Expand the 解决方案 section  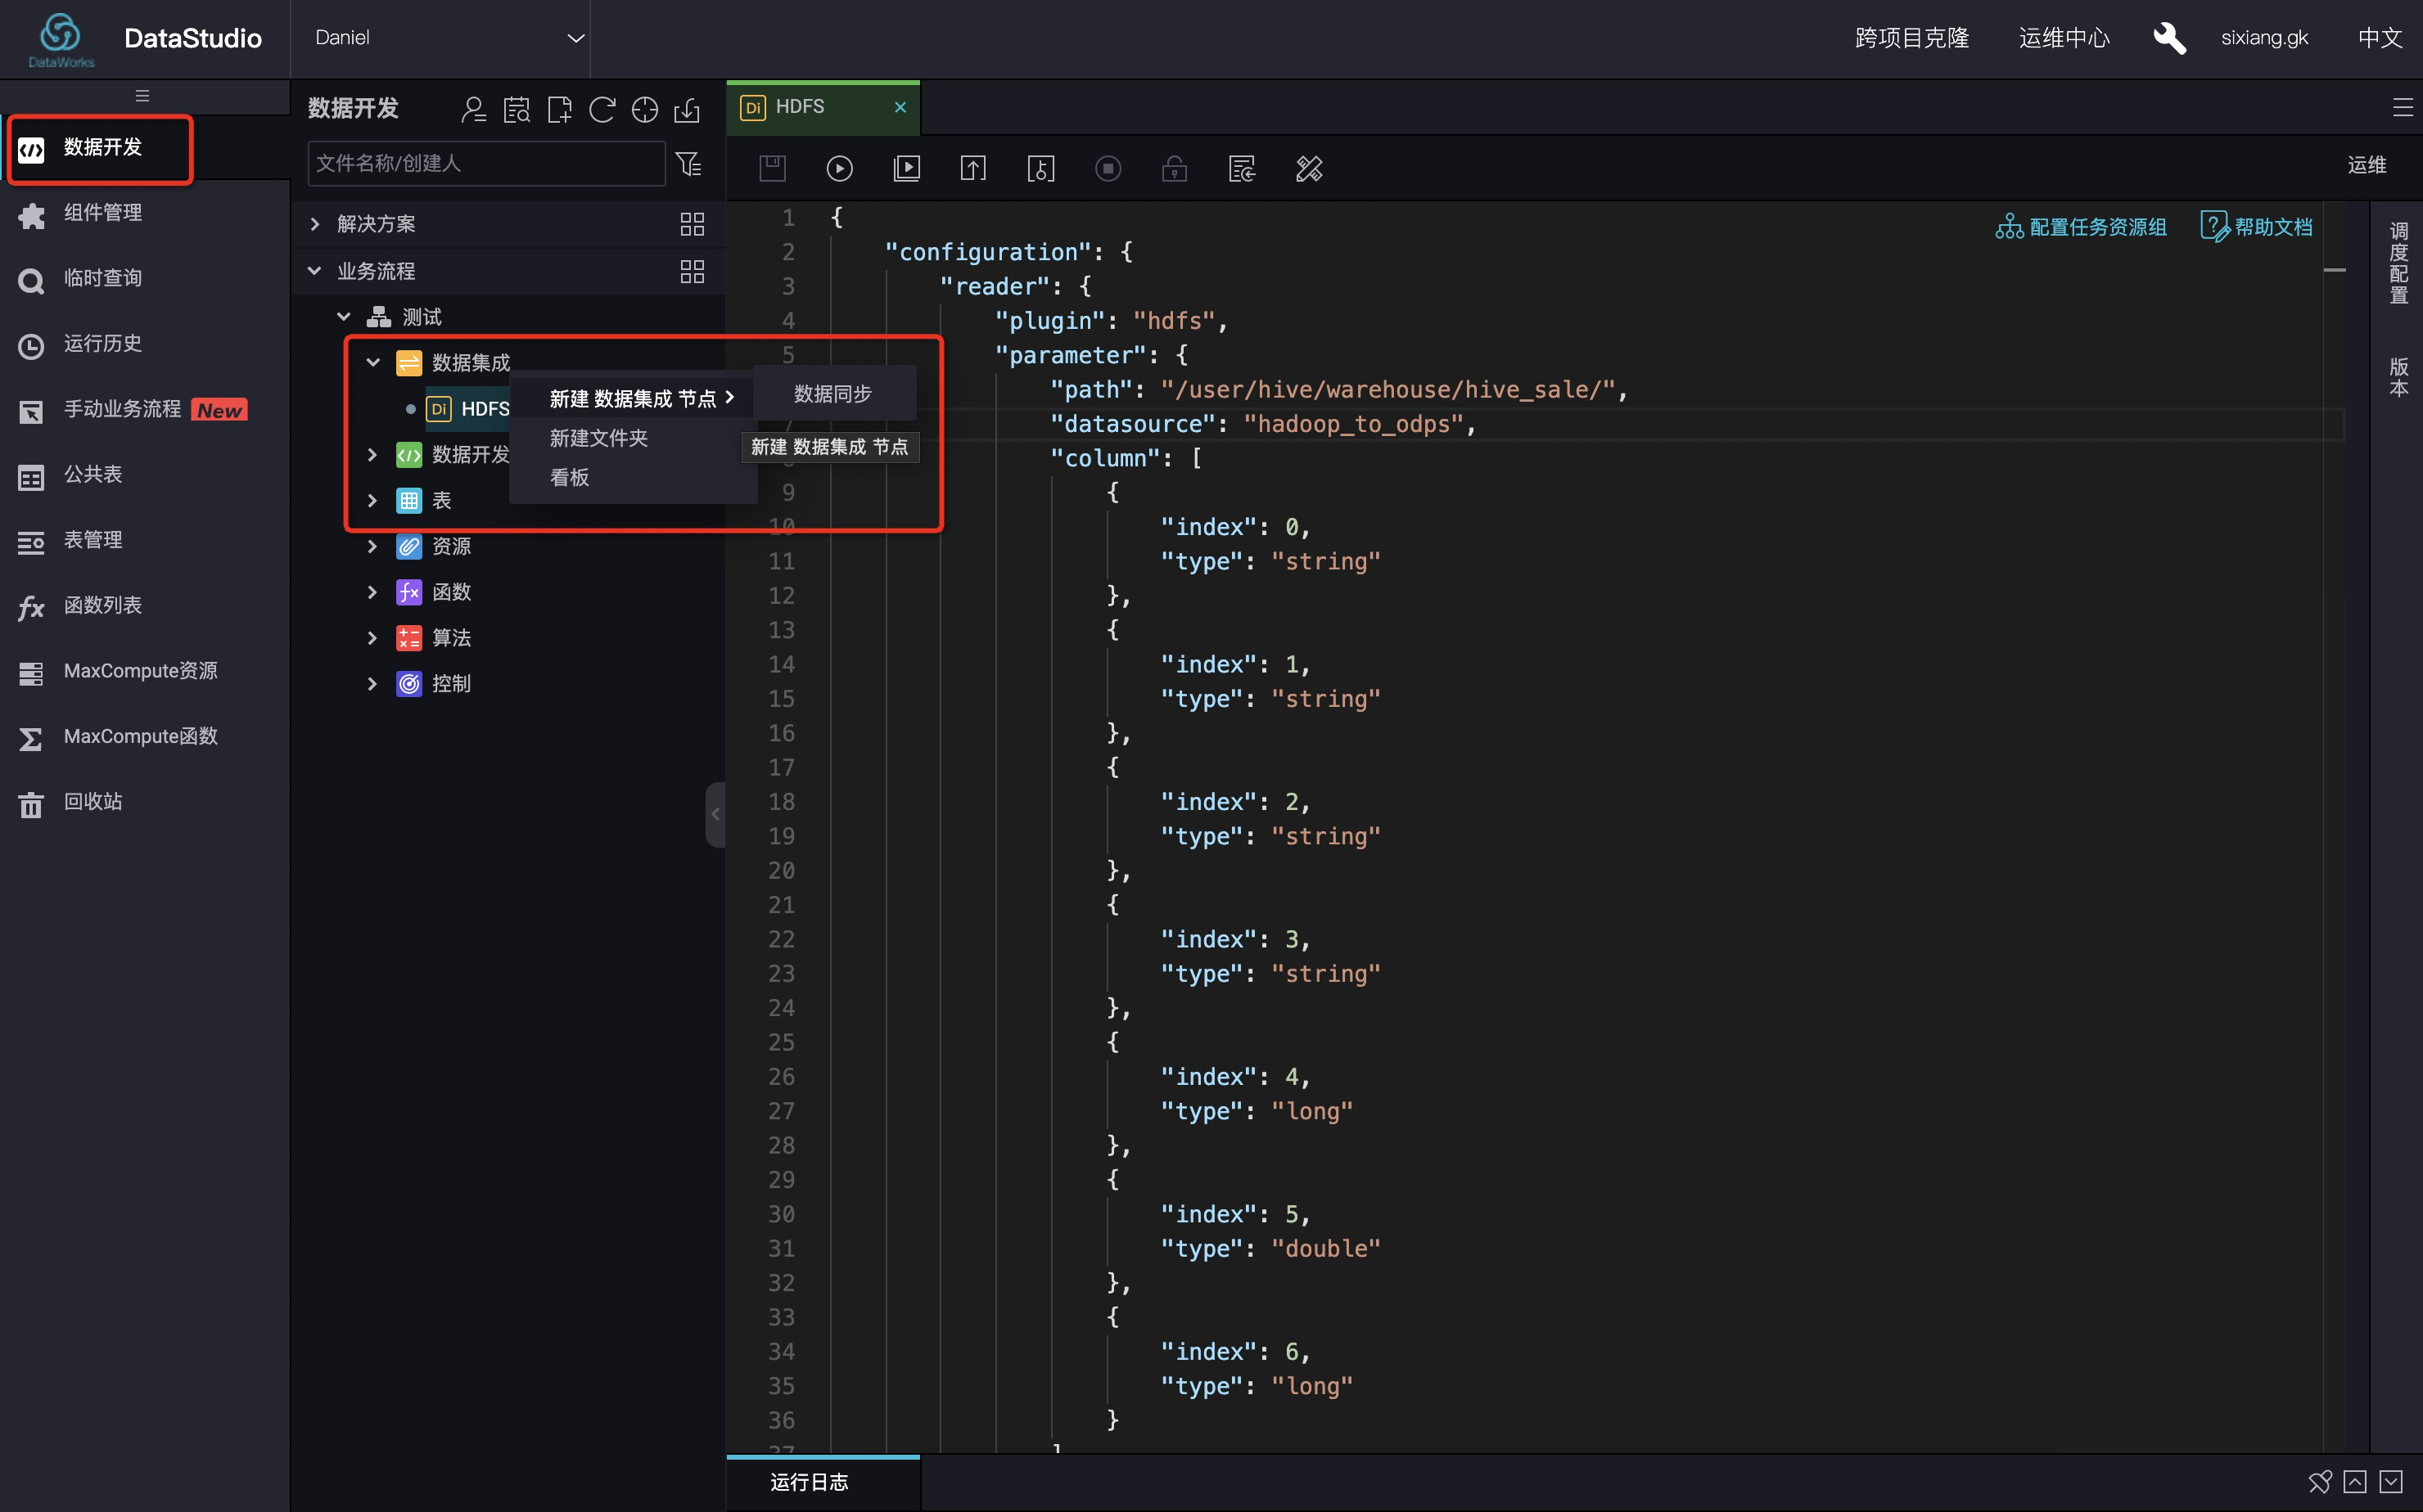[x=315, y=224]
